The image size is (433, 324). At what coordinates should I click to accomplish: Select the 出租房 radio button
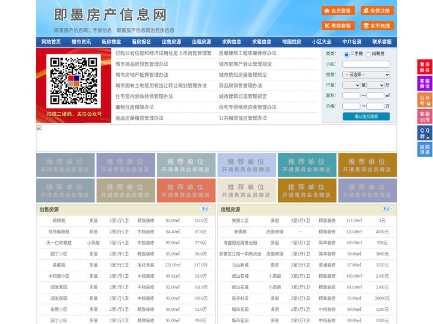point(368,55)
